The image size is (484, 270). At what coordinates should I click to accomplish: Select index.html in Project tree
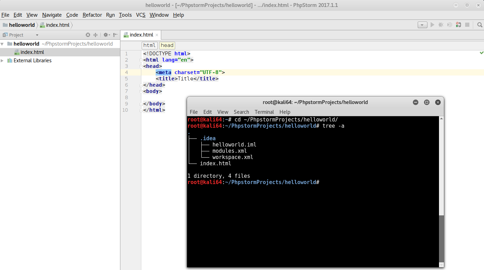click(x=32, y=52)
